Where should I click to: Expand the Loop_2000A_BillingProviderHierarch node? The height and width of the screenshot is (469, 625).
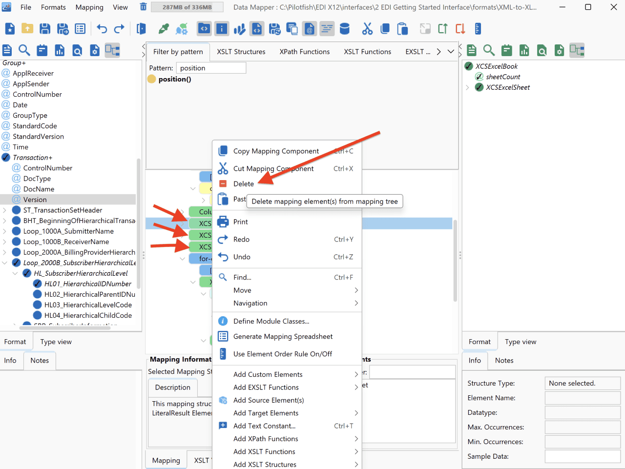[x=4, y=252]
